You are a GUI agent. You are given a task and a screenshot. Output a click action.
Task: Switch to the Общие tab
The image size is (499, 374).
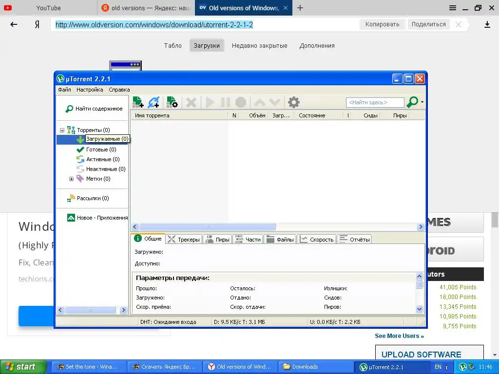148,239
